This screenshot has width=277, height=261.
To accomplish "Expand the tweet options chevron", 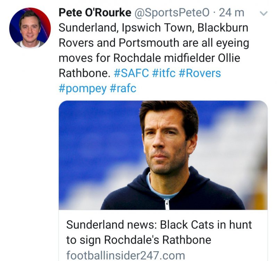I will pos(263,14).
